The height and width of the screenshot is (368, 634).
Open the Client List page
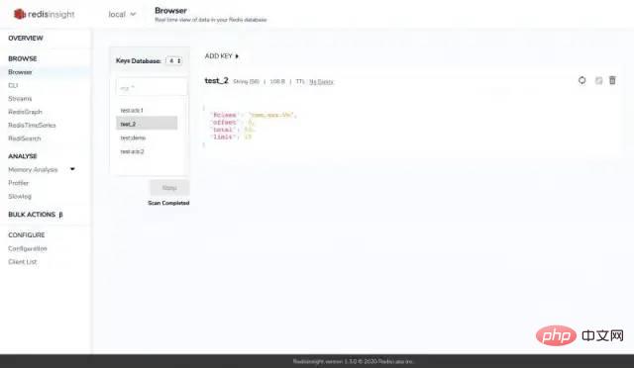click(23, 262)
